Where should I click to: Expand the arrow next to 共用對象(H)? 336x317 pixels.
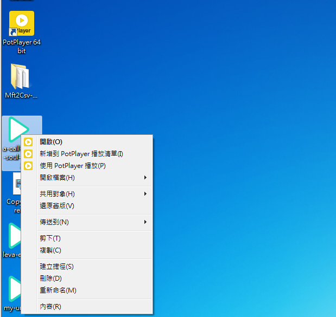[x=145, y=194]
